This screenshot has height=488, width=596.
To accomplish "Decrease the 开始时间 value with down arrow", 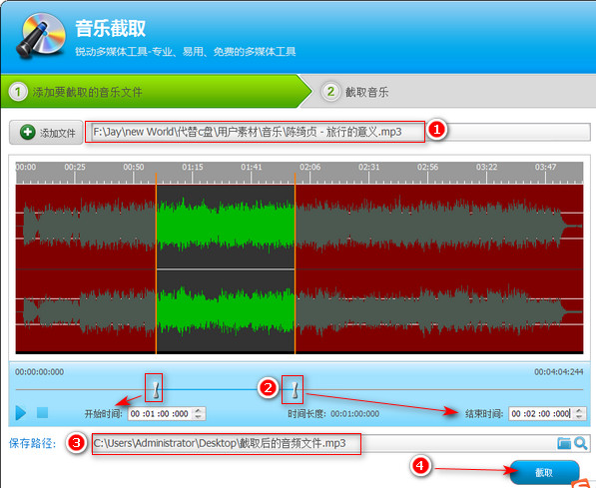I will tap(198, 416).
